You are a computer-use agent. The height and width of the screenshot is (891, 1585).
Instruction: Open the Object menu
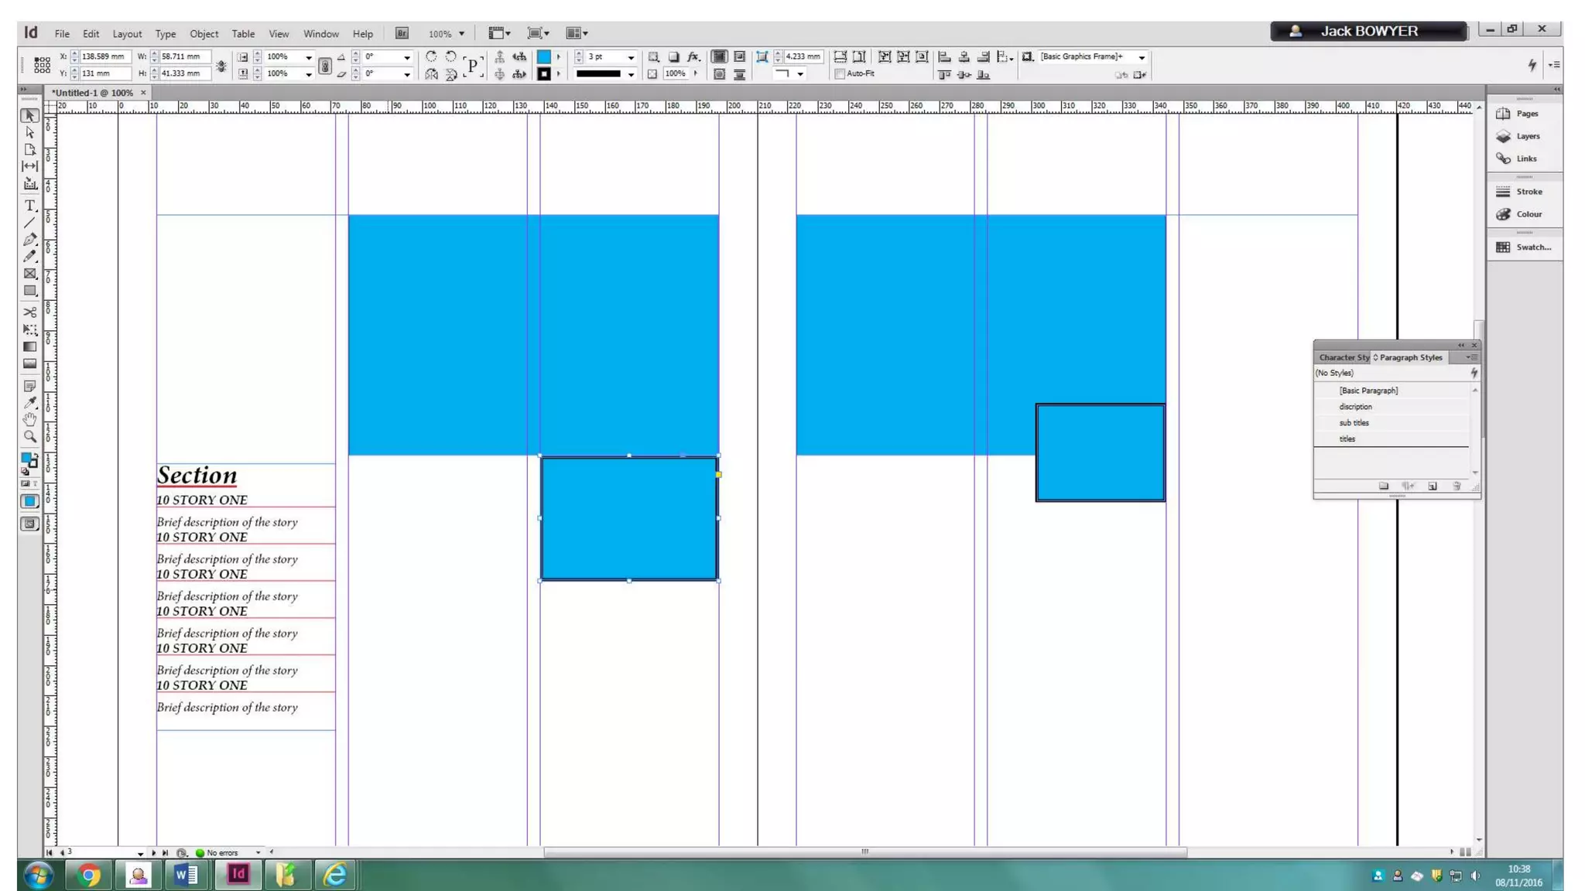[204, 34]
